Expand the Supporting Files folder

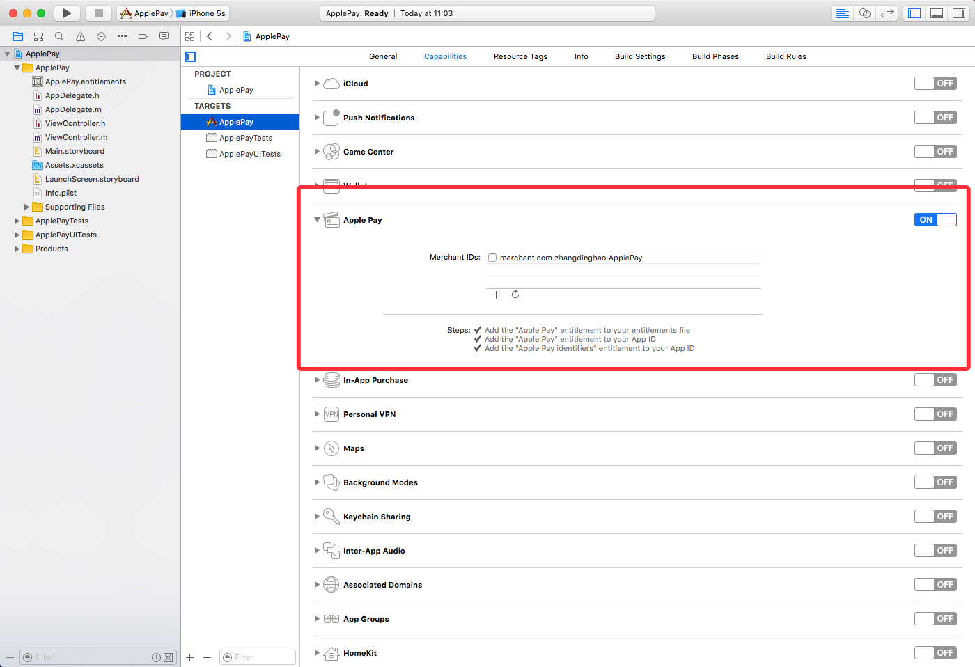pos(26,207)
